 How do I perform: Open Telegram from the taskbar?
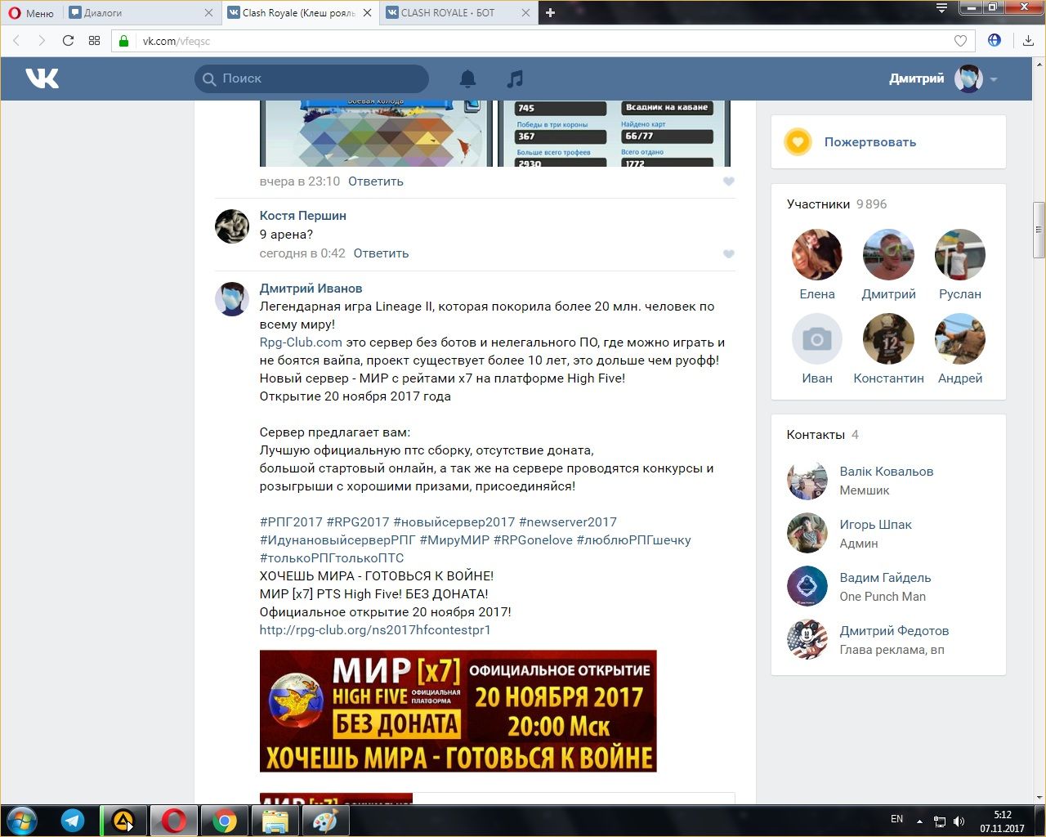click(73, 821)
